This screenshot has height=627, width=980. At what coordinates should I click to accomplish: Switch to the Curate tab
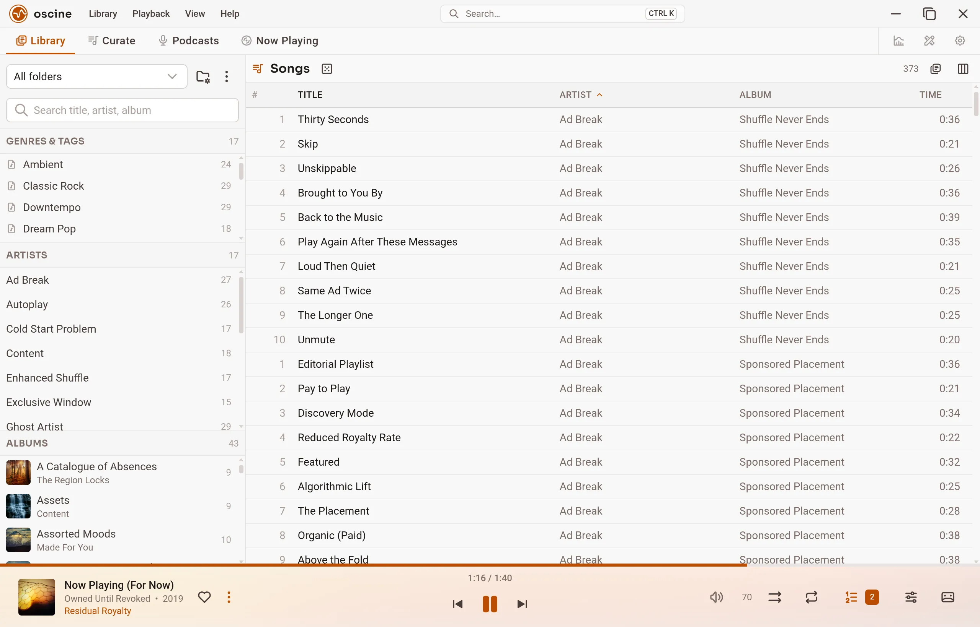pyautogui.click(x=112, y=41)
